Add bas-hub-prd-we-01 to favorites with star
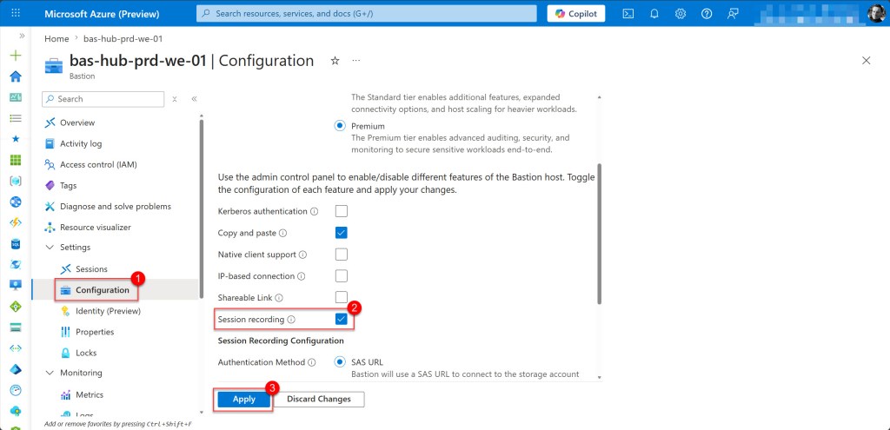The width and height of the screenshot is (890, 430). coord(335,61)
